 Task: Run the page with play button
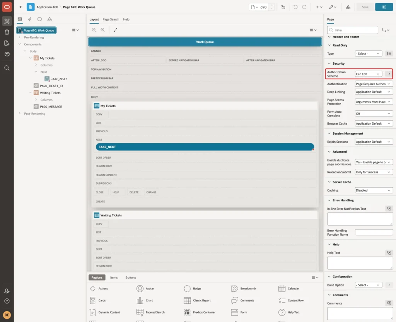tap(384, 7)
